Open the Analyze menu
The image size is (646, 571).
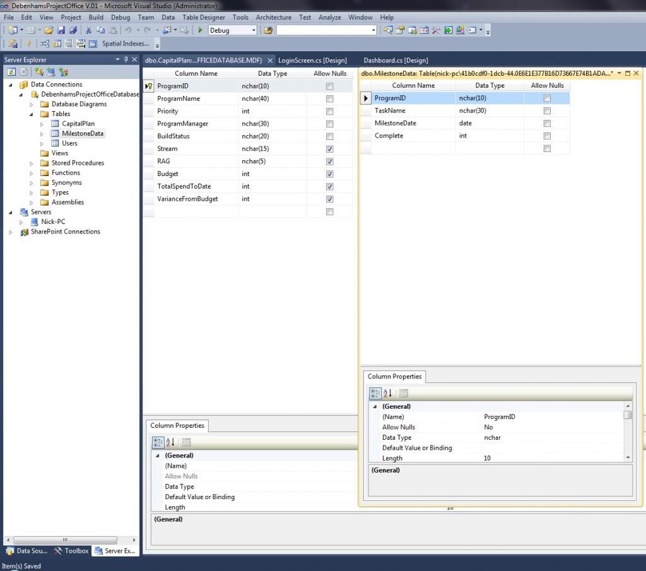point(329,17)
